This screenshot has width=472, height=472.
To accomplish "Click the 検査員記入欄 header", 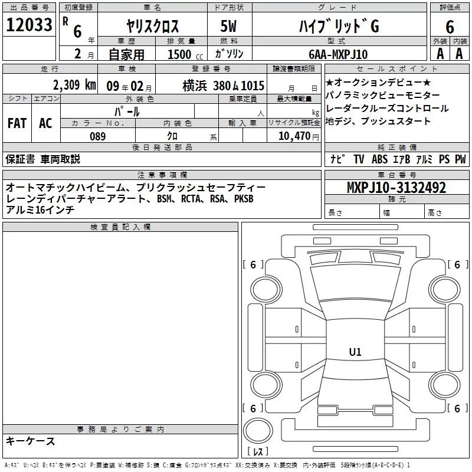I will pos(120,227).
